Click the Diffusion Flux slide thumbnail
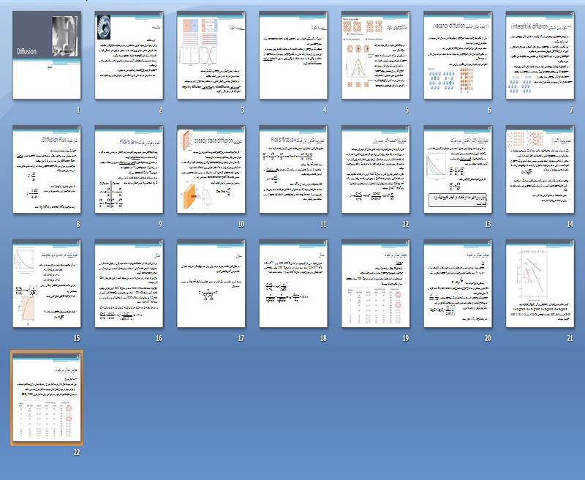 click(48, 169)
